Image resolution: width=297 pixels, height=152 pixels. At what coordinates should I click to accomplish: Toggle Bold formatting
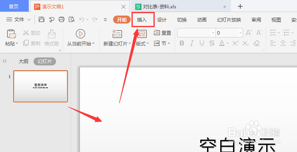coord(182,43)
